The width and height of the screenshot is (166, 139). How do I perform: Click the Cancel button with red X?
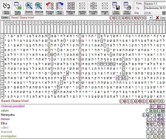(x=161, y=18)
